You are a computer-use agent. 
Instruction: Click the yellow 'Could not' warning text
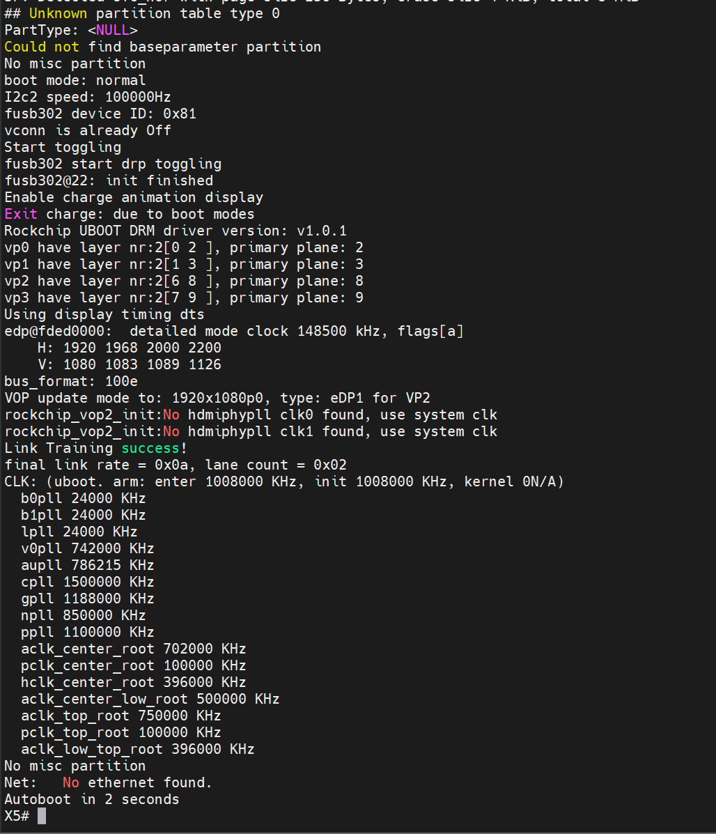click(x=42, y=47)
